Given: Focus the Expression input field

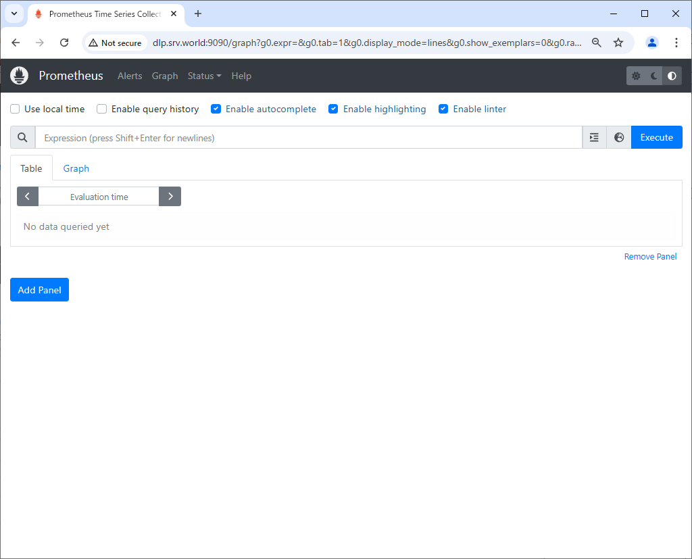Looking at the screenshot, I should point(308,137).
